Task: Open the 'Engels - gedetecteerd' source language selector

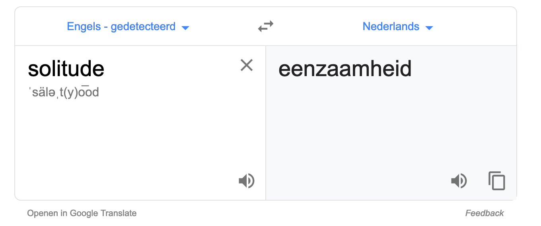Action: coord(128,27)
